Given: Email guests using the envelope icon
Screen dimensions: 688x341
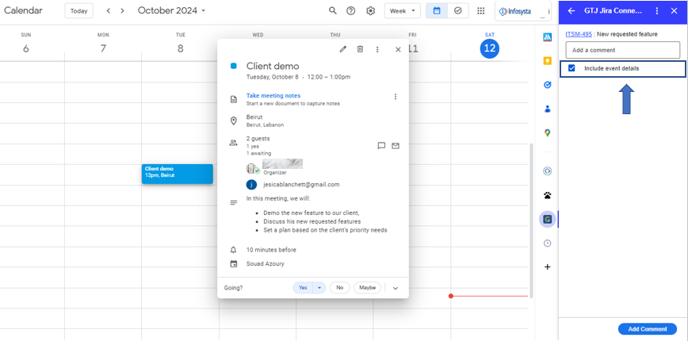Looking at the screenshot, I should 396,146.
